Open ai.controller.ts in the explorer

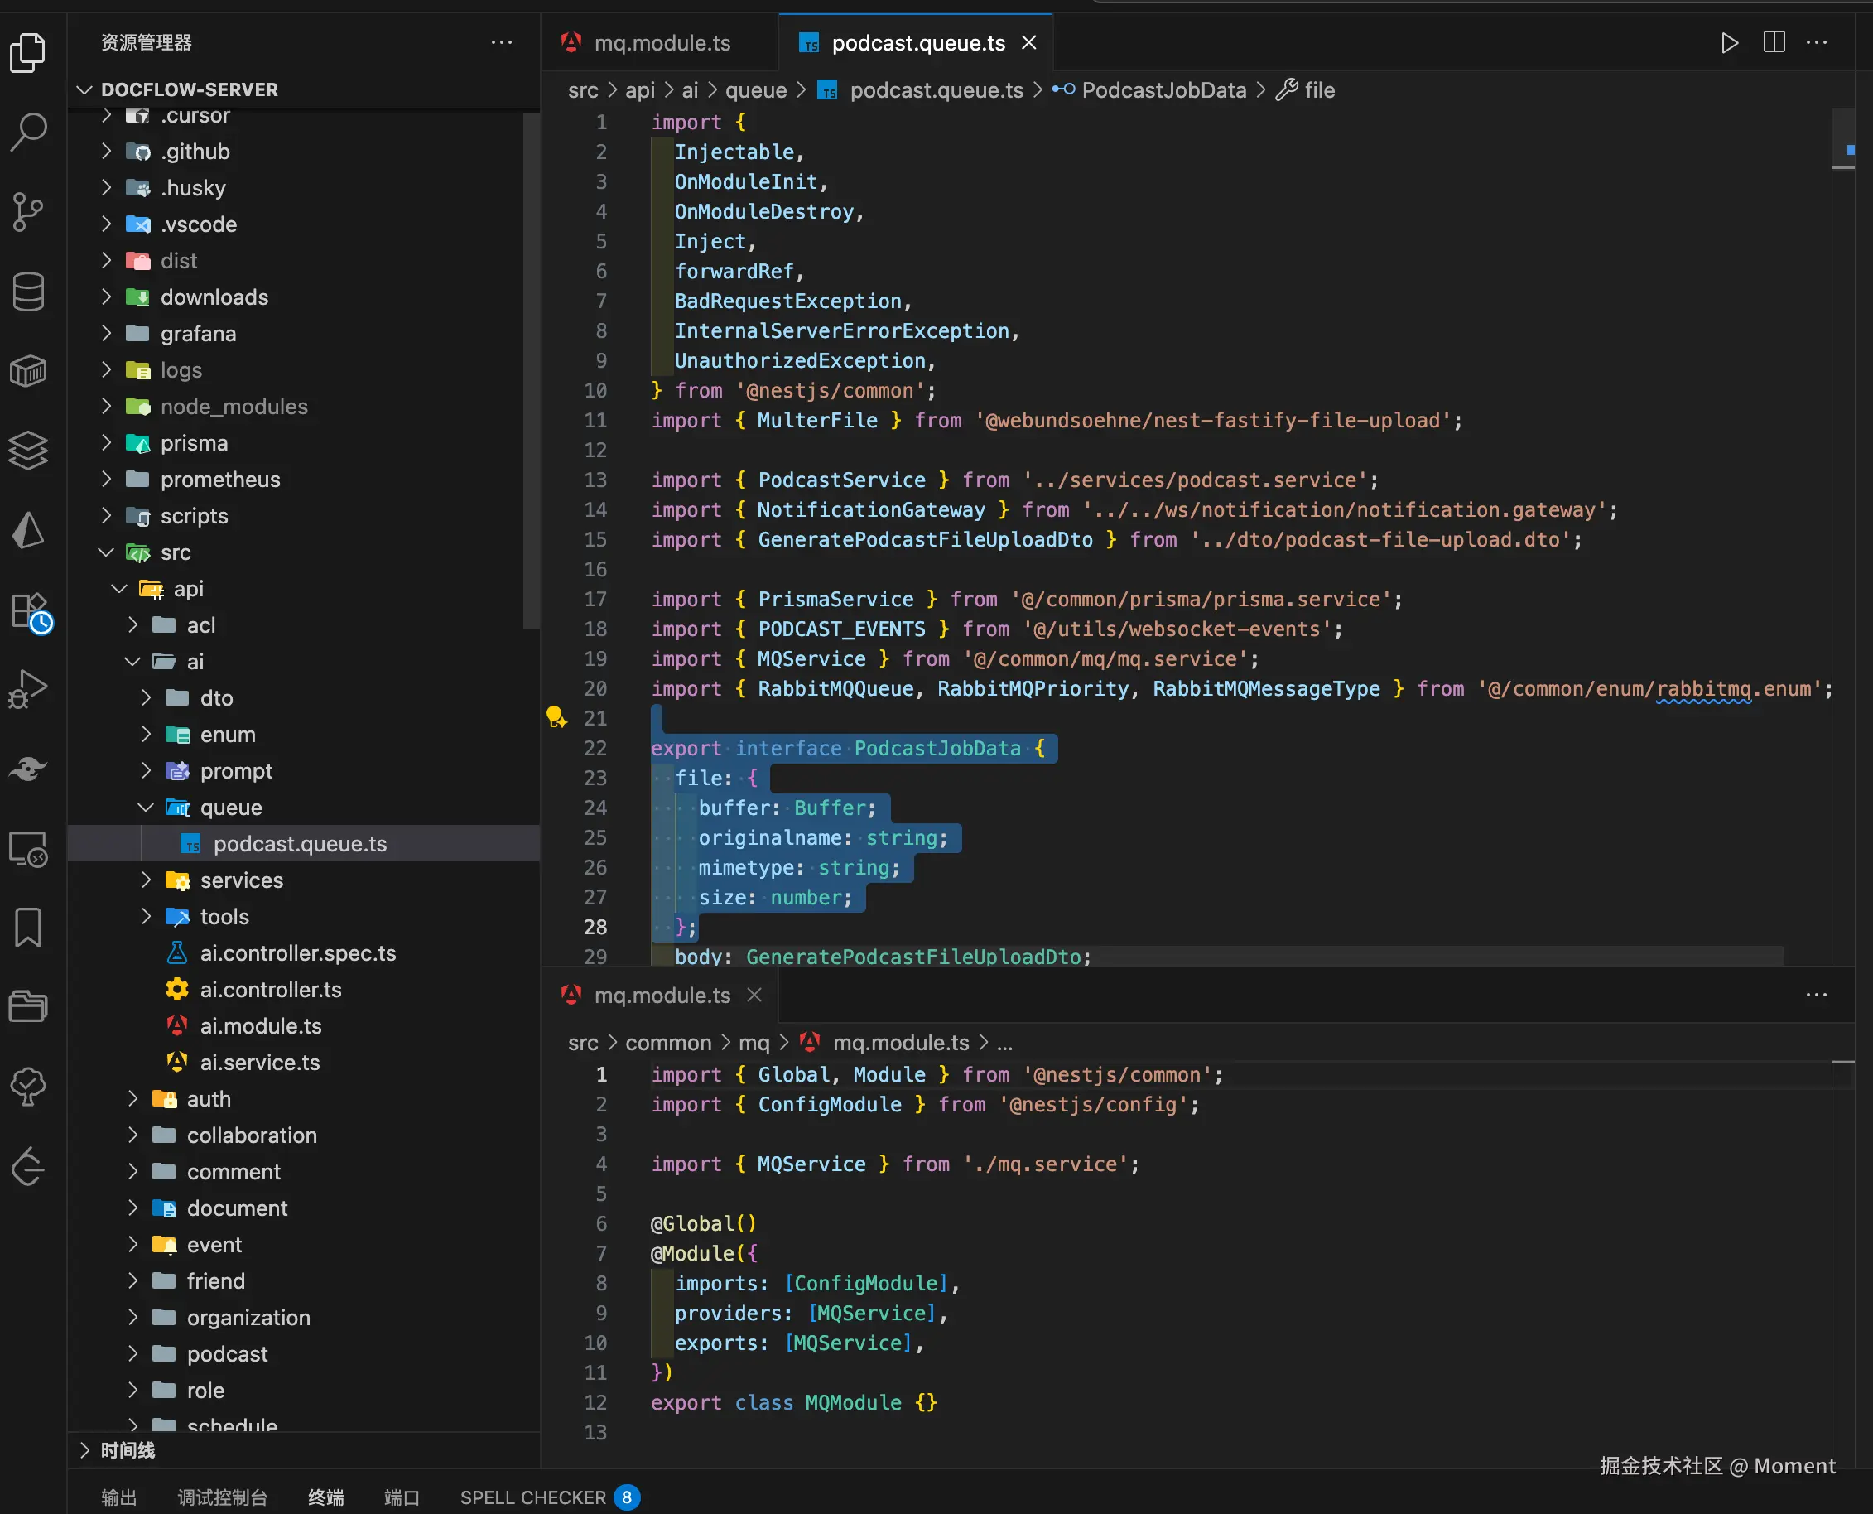270,990
